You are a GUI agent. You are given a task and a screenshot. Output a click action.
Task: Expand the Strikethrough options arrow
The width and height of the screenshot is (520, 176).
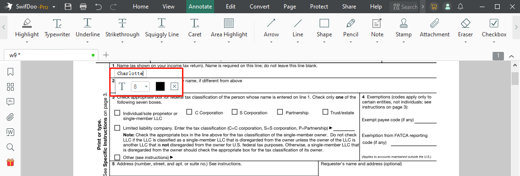point(122,42)
